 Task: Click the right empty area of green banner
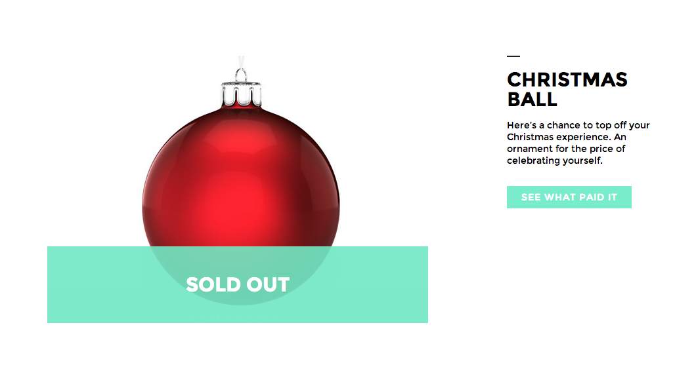click(x=381, y=284)
